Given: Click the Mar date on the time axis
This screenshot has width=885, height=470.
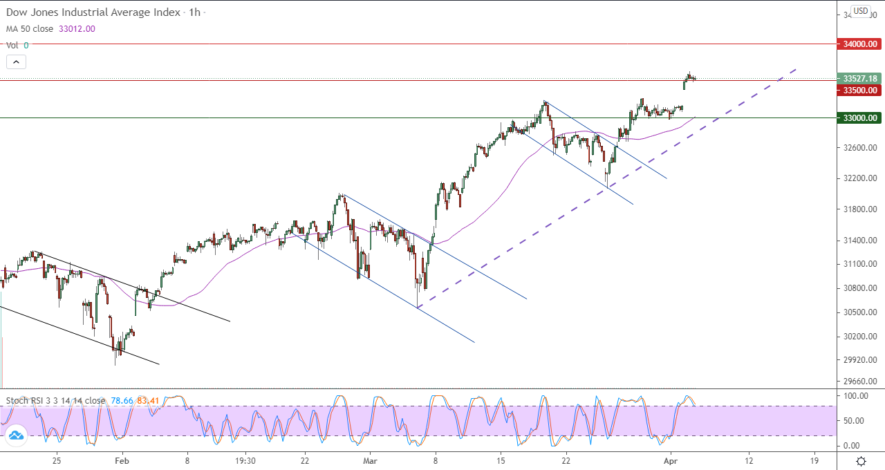Looking at the screenshot, I should coord(371,460).
